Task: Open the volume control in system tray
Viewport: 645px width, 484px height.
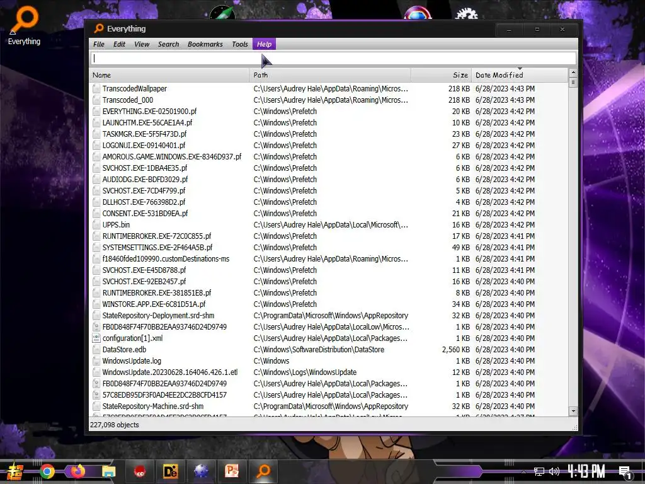Action: point(554,471)
